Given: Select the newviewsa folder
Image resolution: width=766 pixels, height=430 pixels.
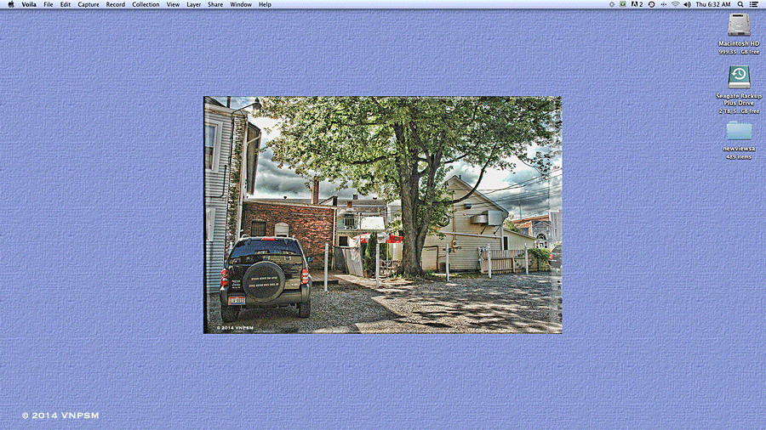Looking at the screenshot, I should 739,130.
